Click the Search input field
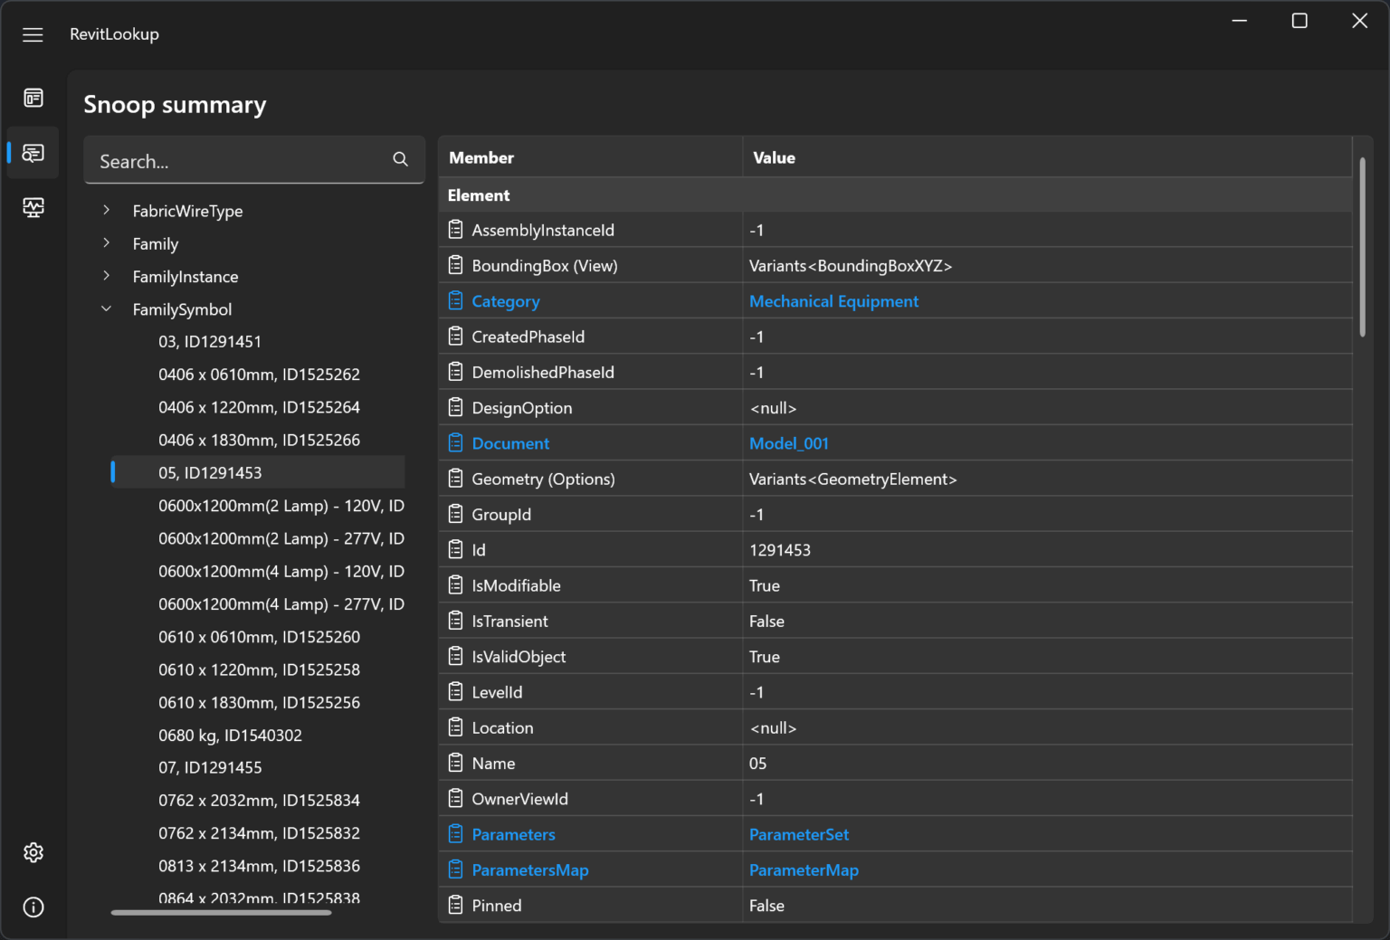The width and height of the screenshot is (1390, 940). click(235, 160)
